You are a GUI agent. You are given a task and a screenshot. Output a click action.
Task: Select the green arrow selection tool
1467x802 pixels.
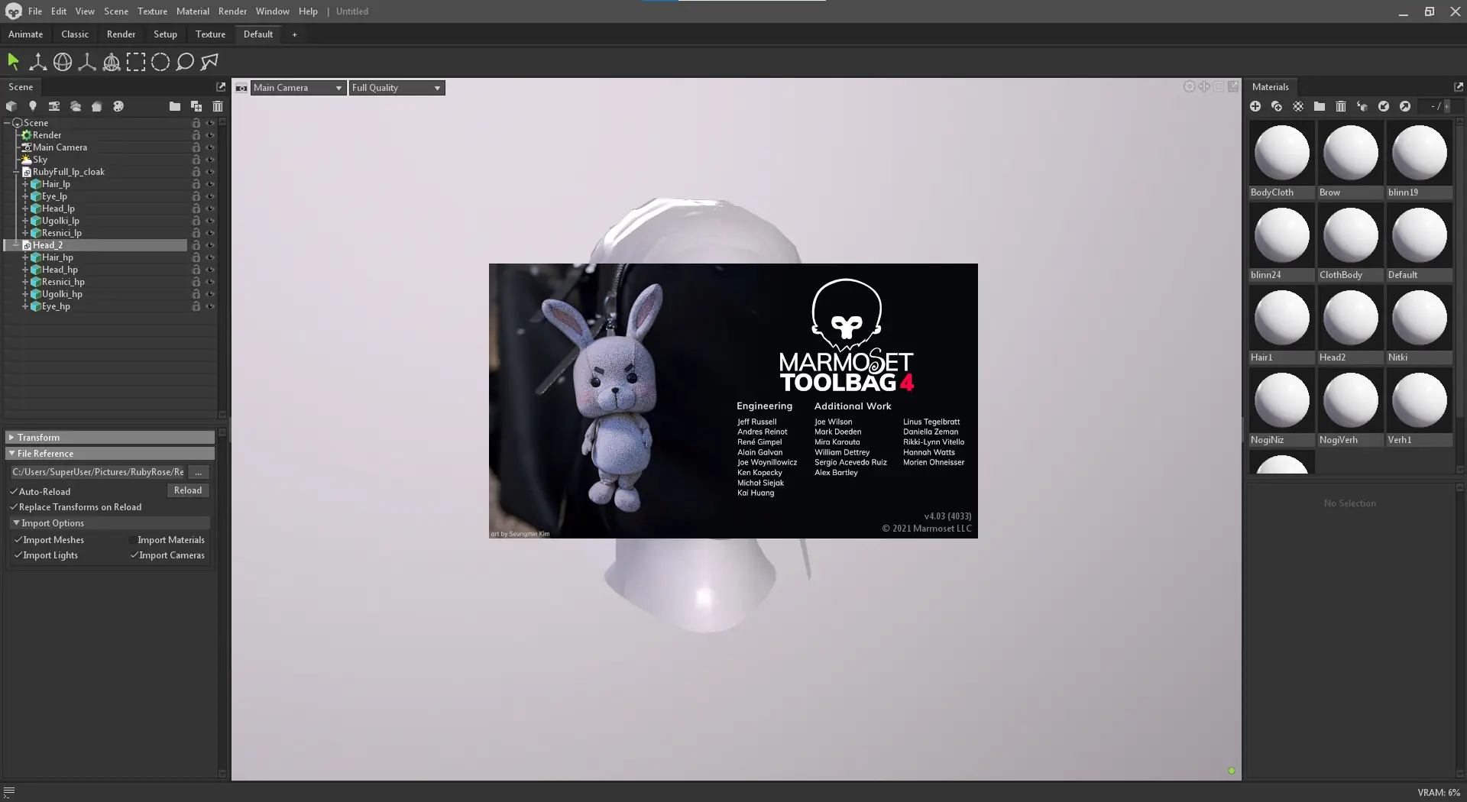[13, 62]
